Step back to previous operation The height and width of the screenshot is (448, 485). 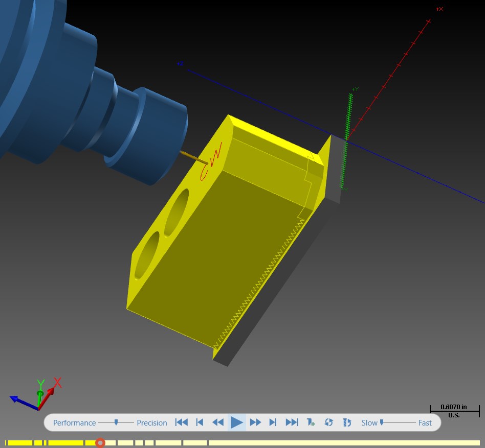pos(200,422)
